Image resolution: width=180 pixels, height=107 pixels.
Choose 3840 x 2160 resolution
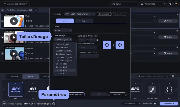65,64
